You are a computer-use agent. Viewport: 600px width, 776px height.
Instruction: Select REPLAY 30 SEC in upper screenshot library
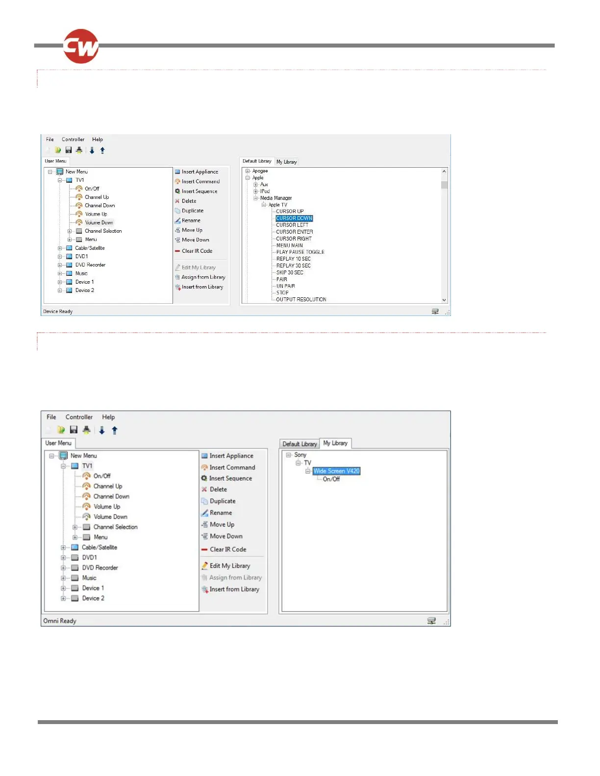coord(293,266)
